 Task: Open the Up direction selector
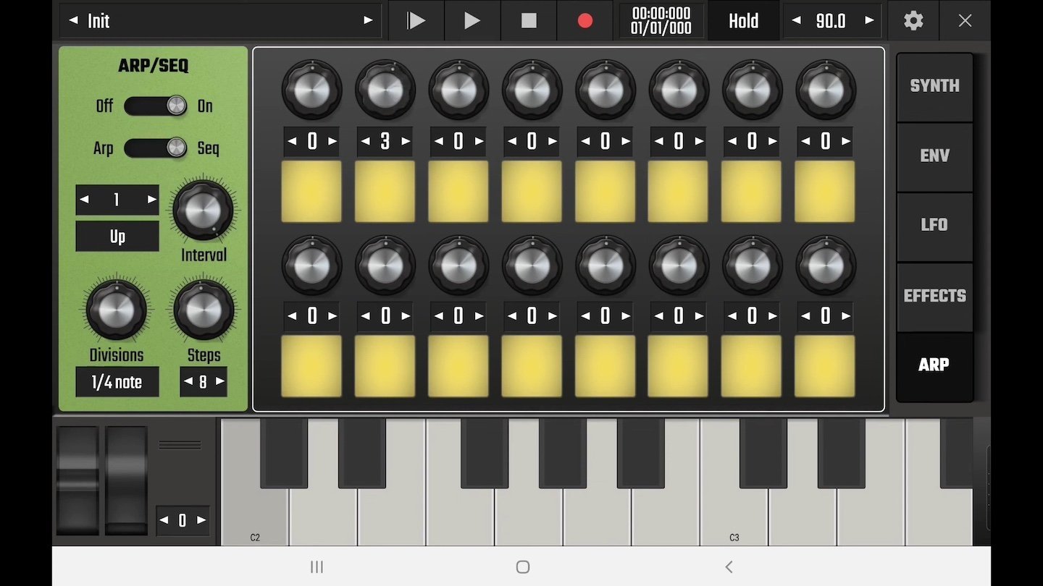(x=117, y=237)
